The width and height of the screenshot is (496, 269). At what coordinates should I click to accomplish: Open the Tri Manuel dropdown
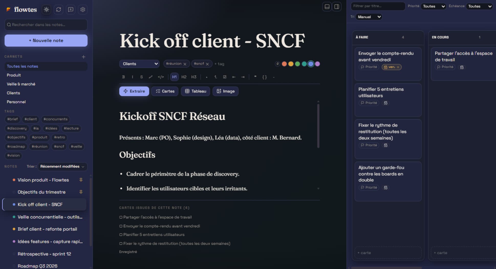click(x=369, y=17)
